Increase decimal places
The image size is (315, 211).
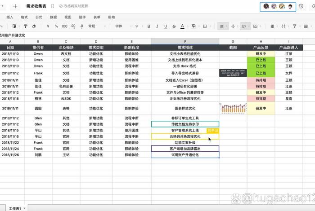click(73, 26)
